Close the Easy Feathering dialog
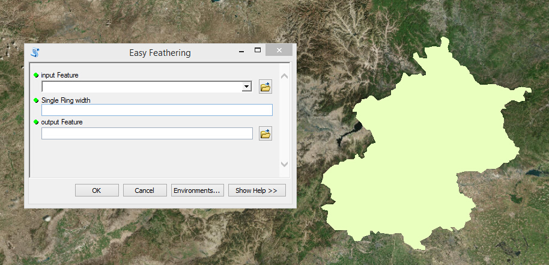549x265 pixels. (279, 50)
